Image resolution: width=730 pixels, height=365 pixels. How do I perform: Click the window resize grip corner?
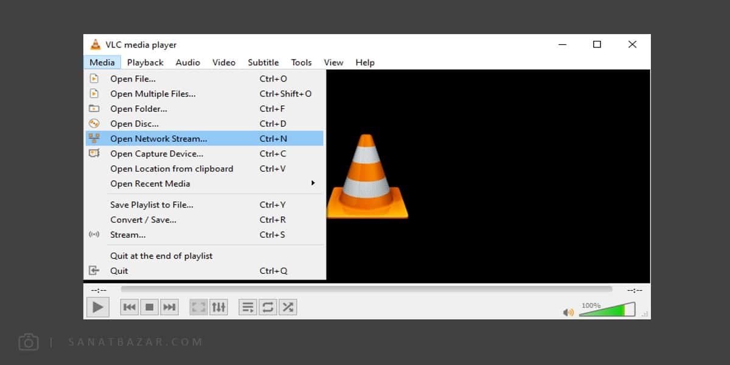646,315
